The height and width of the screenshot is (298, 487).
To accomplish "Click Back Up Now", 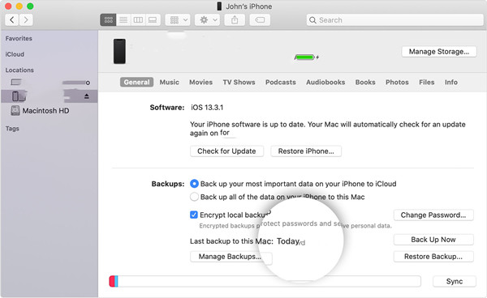I will pos(433,240).
